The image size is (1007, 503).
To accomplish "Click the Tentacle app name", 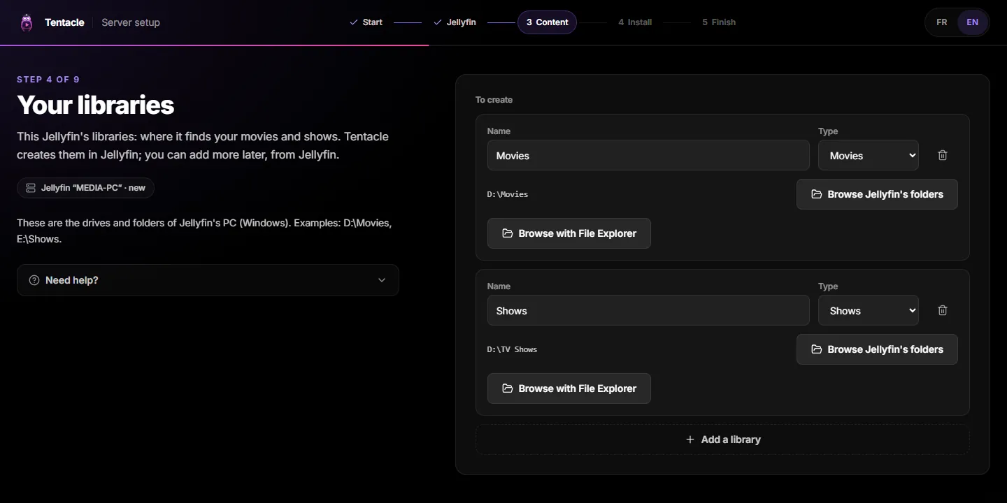I will (x=64, y=22).
